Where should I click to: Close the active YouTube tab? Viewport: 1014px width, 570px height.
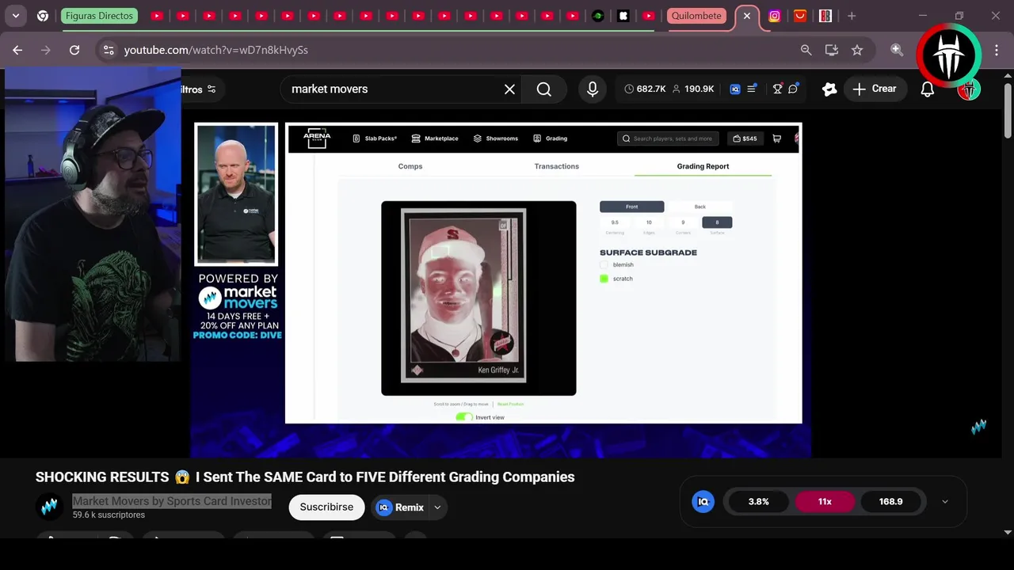point(746,16)
